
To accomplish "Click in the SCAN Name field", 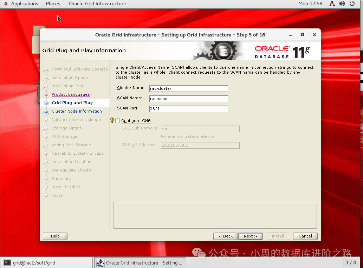I will click(x=189, y=99).
